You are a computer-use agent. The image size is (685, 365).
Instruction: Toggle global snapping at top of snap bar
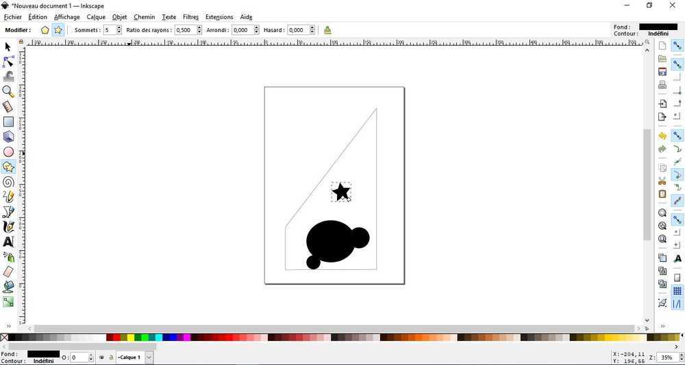click(x=677, y=46)
